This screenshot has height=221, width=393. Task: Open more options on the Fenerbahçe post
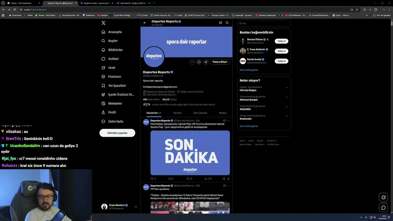(x=228, y=121)
